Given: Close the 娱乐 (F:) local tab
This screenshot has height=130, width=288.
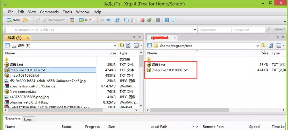Looking at the screenshot, I should pyautogui.click(x=28, y=38).
